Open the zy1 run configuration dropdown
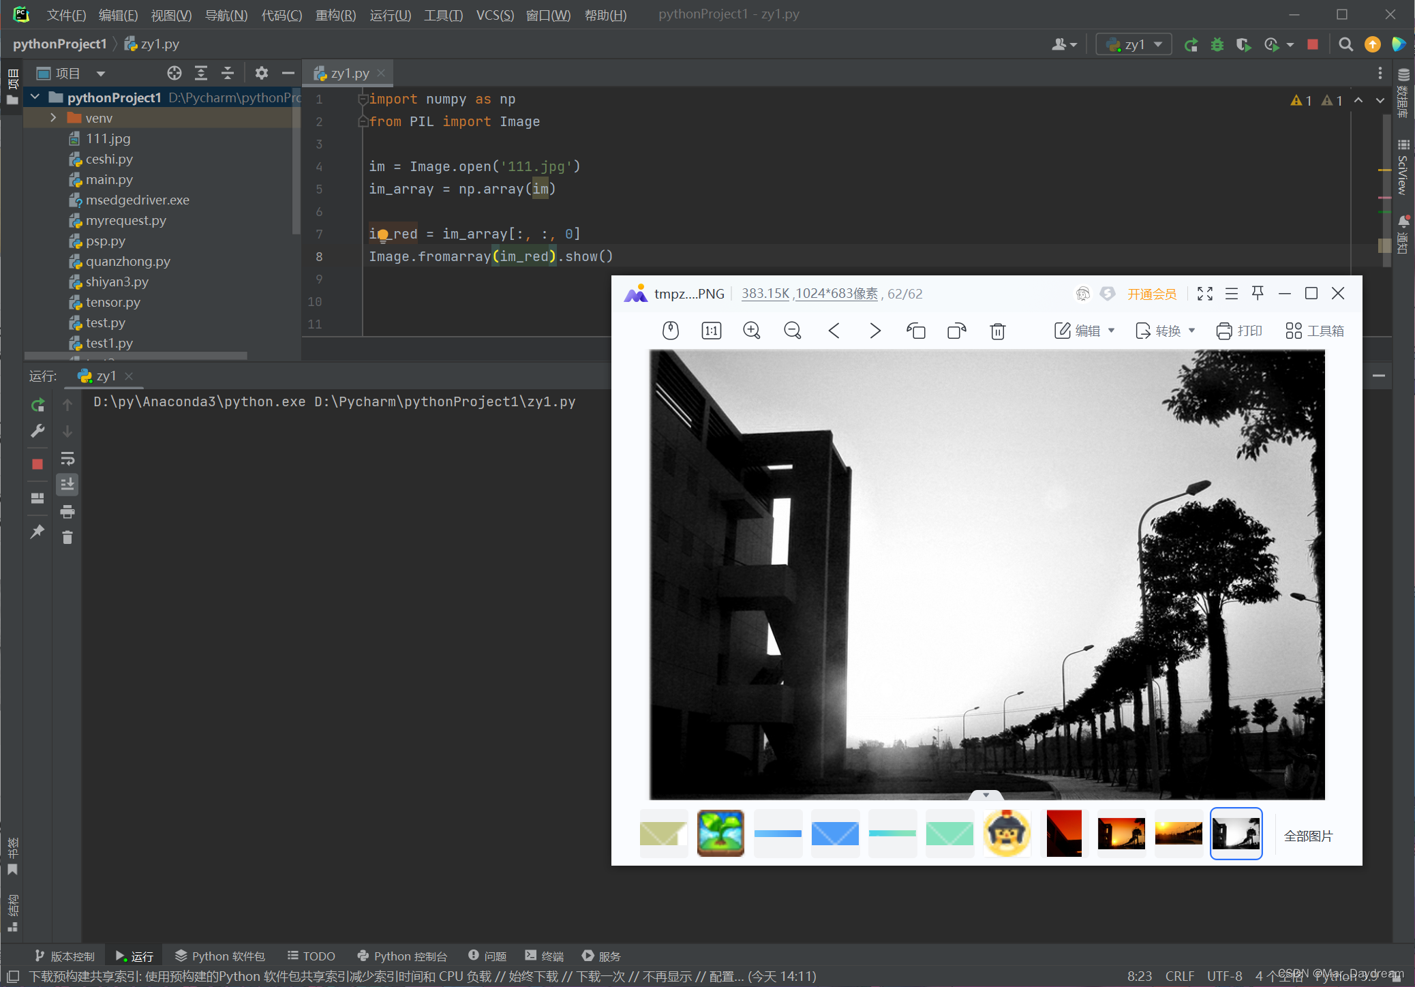 pos(1134,45)
